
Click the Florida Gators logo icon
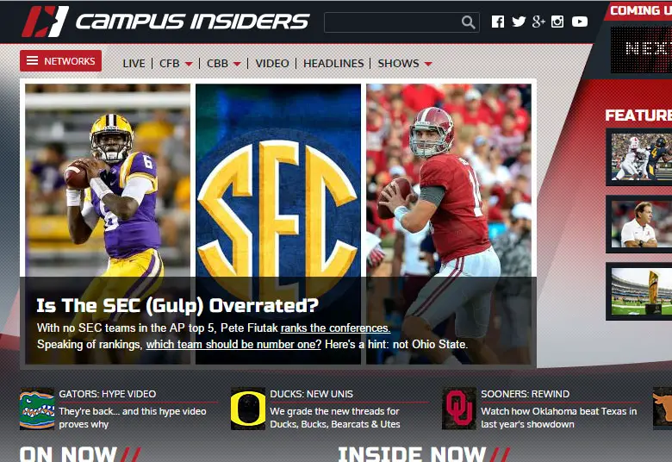click(37, 409)
